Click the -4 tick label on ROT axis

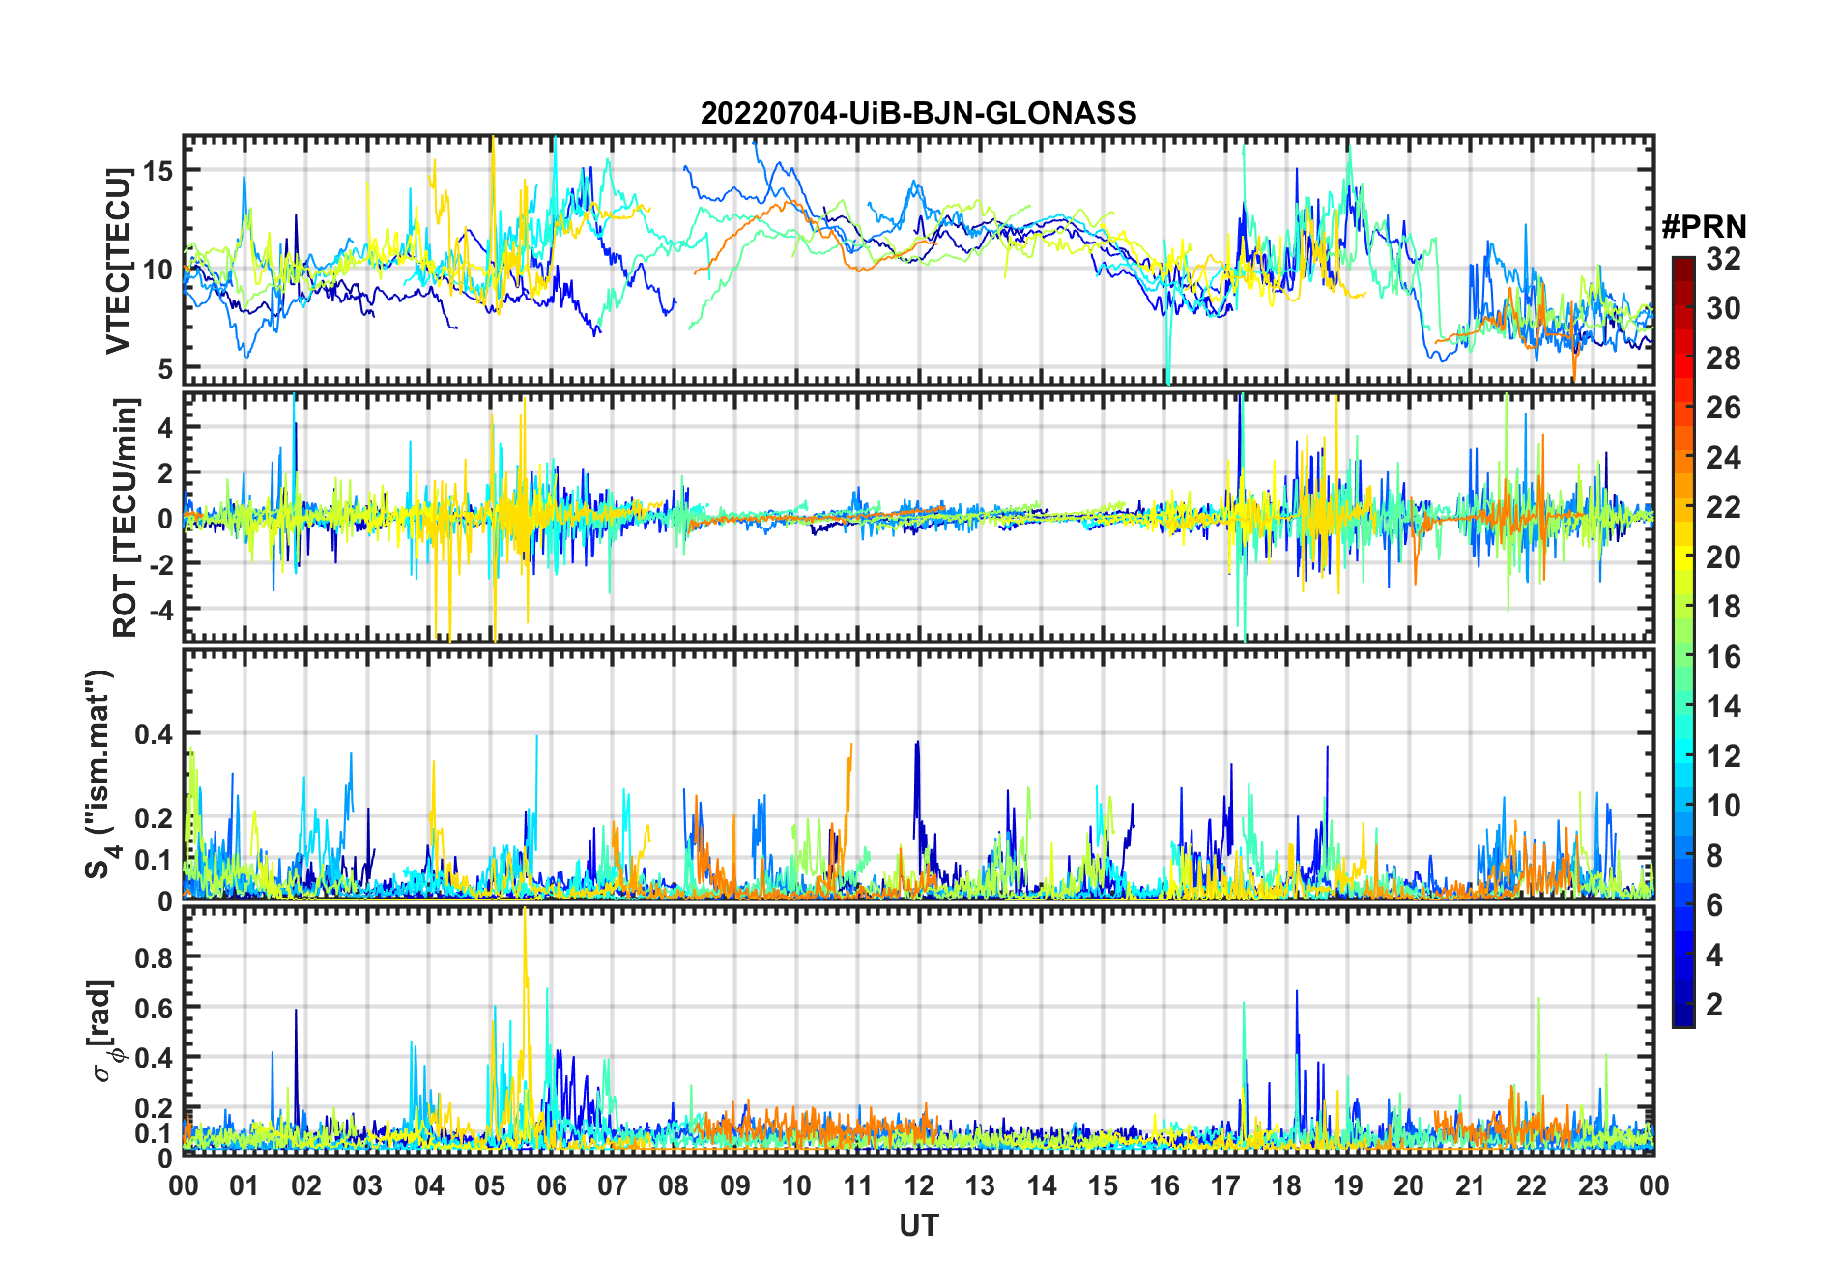point(158,610)
